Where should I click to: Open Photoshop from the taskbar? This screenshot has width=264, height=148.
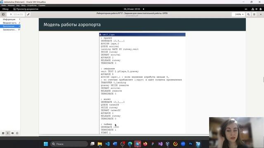191,144
